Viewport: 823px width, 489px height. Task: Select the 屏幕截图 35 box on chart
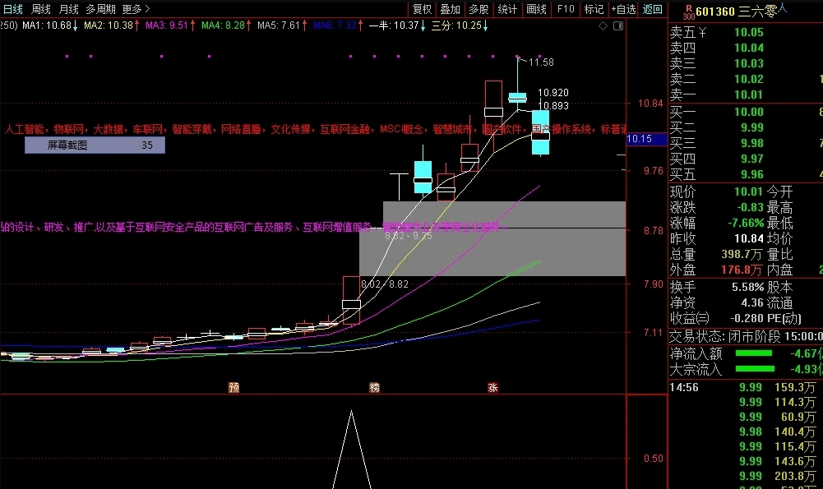coord(95,145)
